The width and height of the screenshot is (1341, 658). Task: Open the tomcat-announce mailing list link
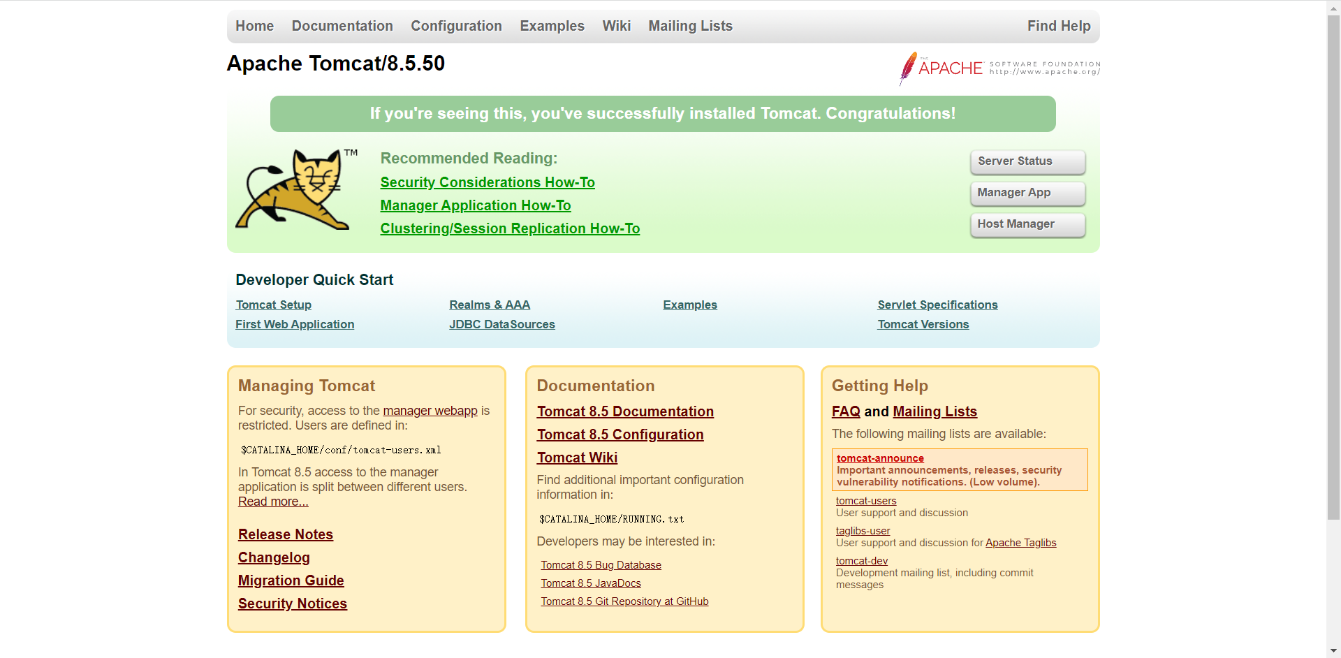880,458
